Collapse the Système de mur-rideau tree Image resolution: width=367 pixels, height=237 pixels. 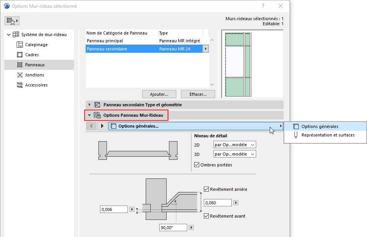click(9, 34)
